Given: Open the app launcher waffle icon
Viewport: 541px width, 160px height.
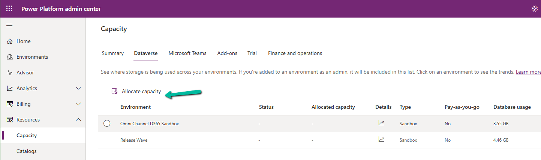Looking at the screenshot, I should pyautogui.click(x=9, y=9).
